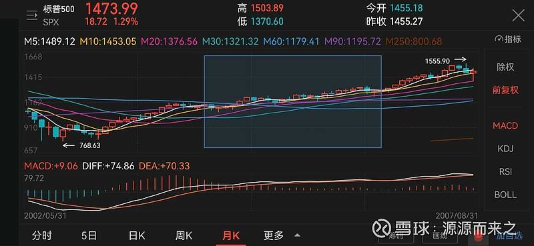The image size is (534, 246).
Task: Click the M90:1195.72 moving average label
Action: 352,41
